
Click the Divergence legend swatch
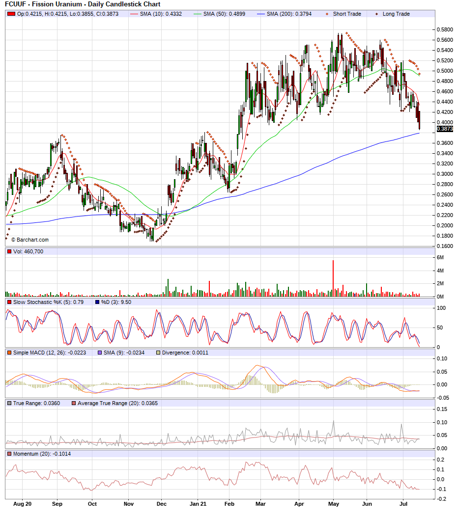158,353
